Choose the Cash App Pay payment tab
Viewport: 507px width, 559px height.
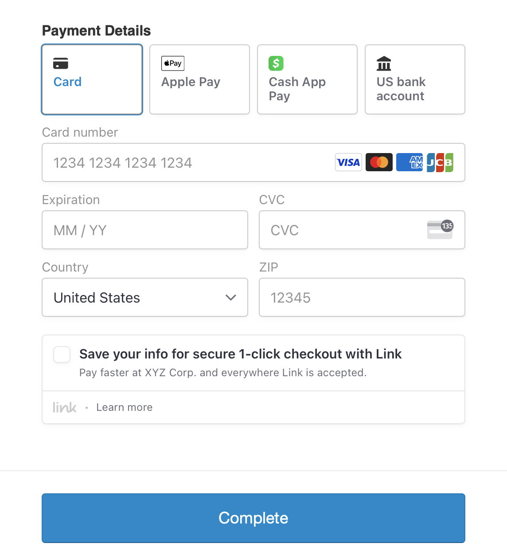pyautogui.click(x=308, y=79)
